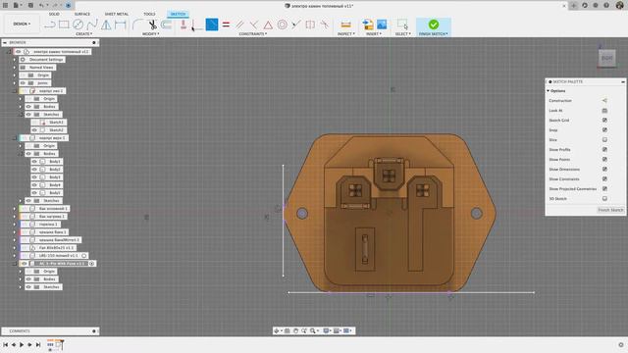Click the timeline Play button
The image size is (628, 353).
click(x=22, y=344)
